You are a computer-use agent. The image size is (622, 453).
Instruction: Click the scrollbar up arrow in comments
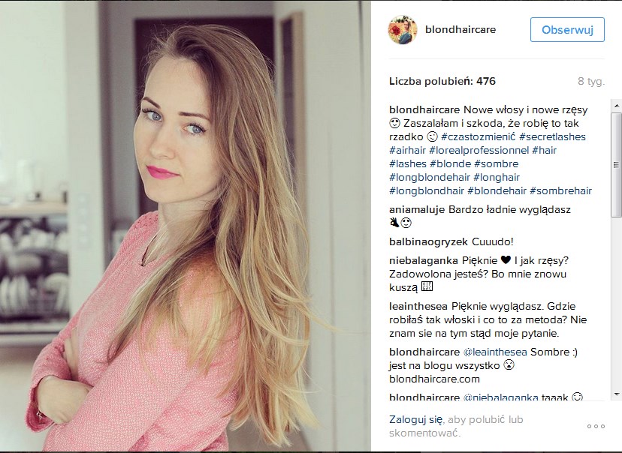click(617, 106)
